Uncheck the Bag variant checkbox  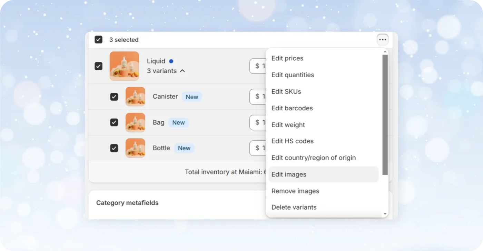(114, 122)
